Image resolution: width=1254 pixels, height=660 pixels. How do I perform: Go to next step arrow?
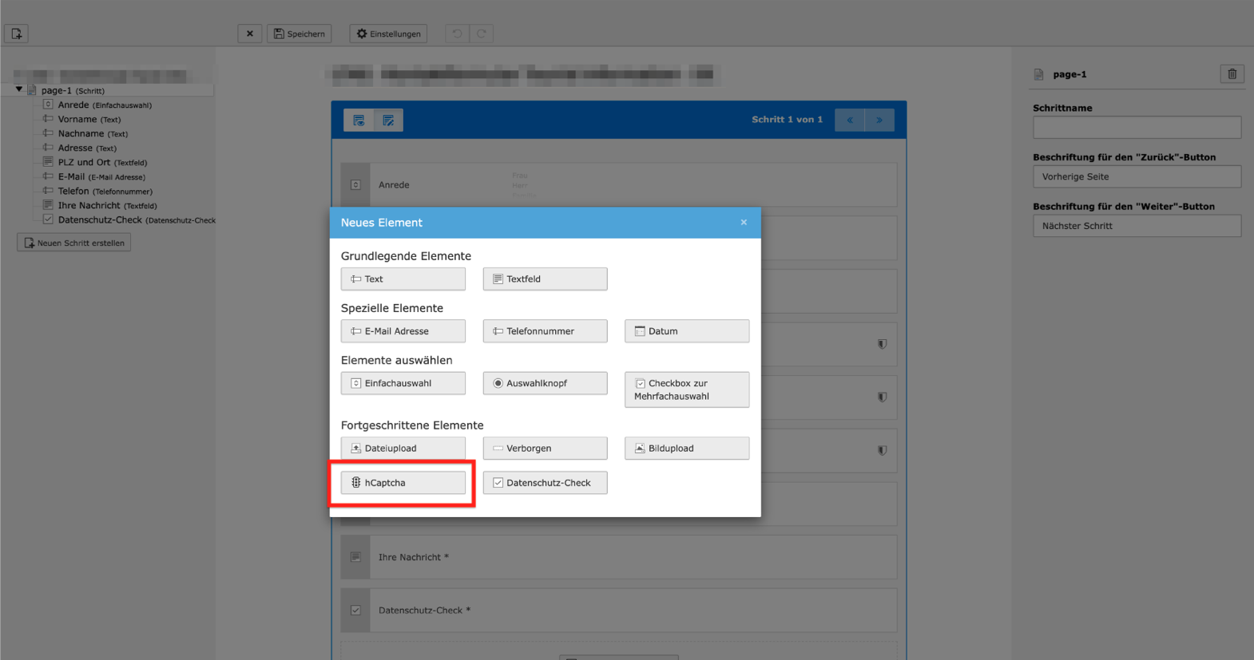point(879,121)
